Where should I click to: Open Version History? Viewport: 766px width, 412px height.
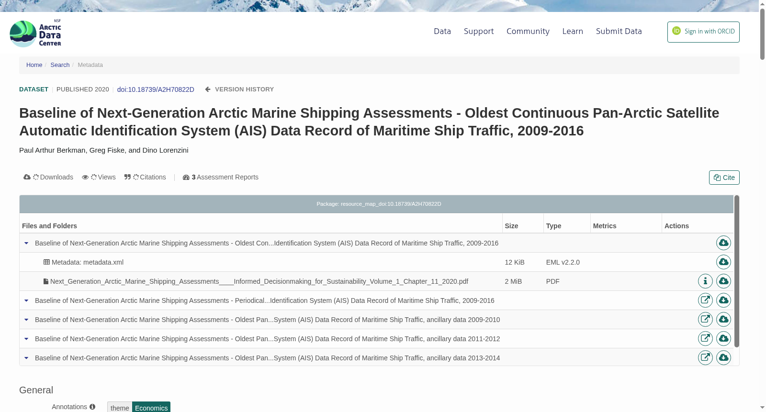[239, 89]
